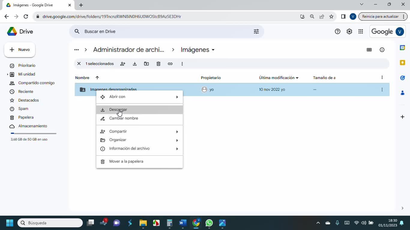Click Tamaño de a column header
This screenshot has width=410, height=230.
pos(324,78)
